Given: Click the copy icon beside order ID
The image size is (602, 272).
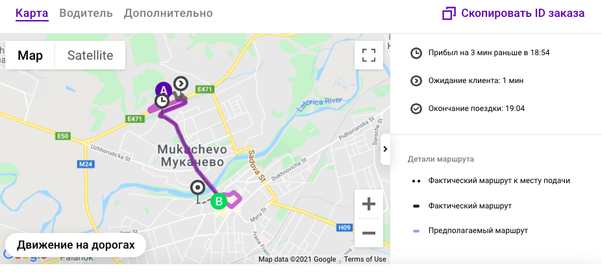Looking at the screenshot, I should [449, 14].
